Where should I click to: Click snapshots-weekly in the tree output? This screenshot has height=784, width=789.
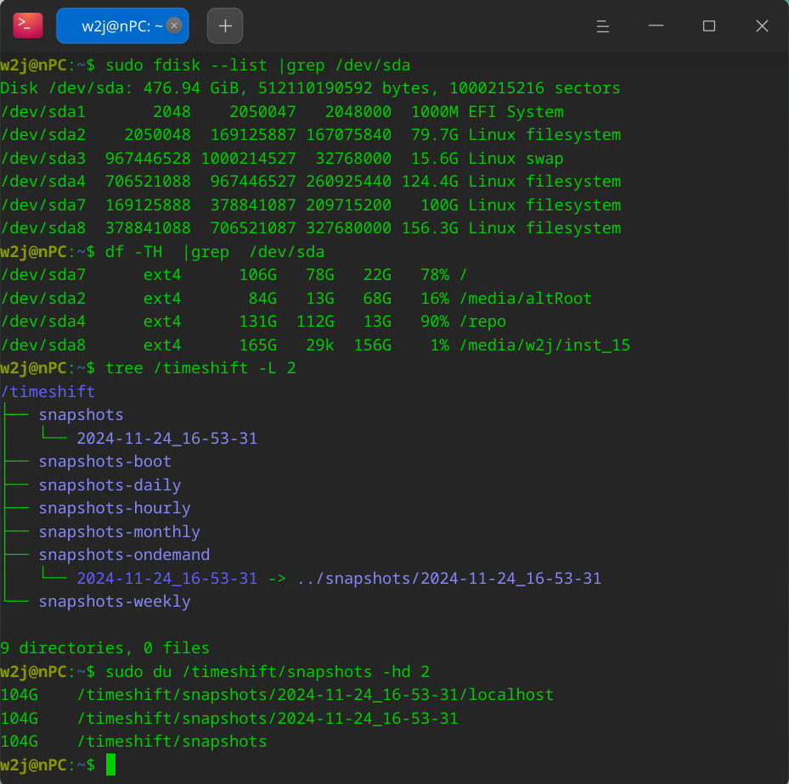(115, 602)
